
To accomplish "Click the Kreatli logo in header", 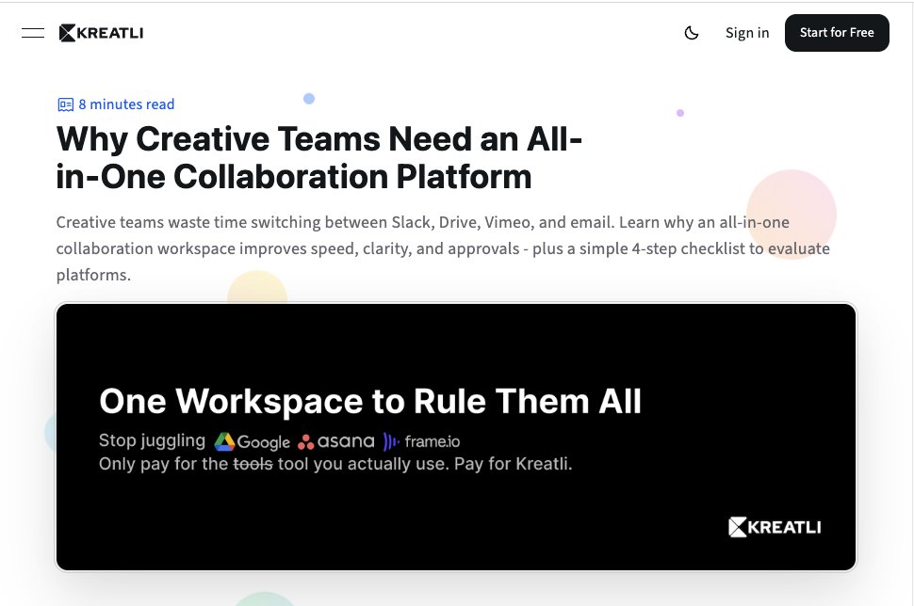I will pos(102,33).
